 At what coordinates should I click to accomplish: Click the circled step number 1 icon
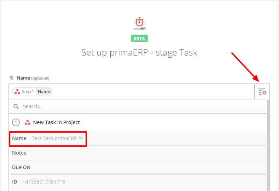16,122
